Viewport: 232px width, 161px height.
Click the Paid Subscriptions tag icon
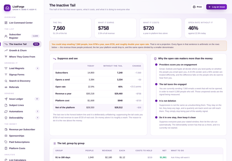(x=6, y=142)
